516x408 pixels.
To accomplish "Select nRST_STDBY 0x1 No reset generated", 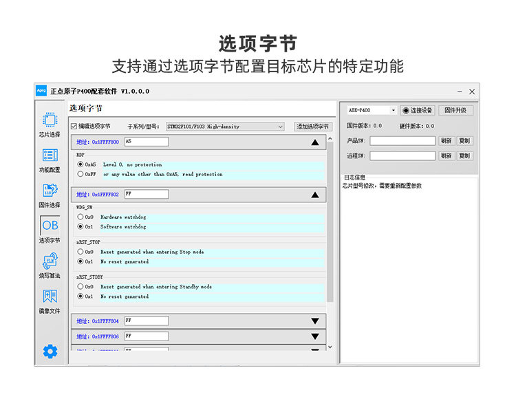I will [x=80, y=297].
